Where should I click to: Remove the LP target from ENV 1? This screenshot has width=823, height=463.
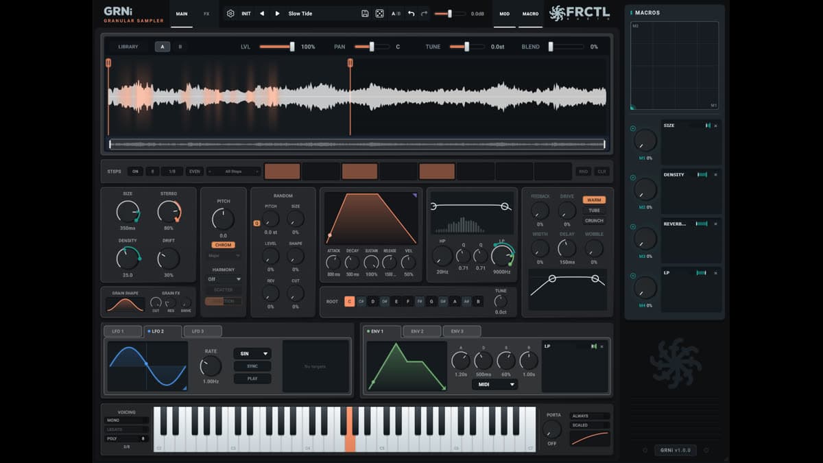(601, 346)
